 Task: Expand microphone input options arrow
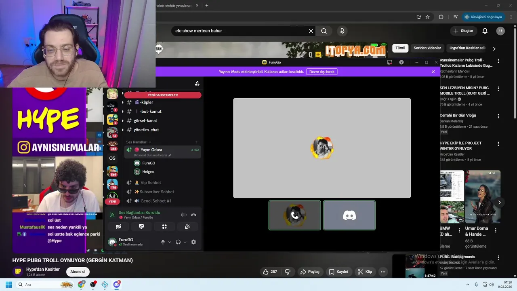(x=169, y=242)
